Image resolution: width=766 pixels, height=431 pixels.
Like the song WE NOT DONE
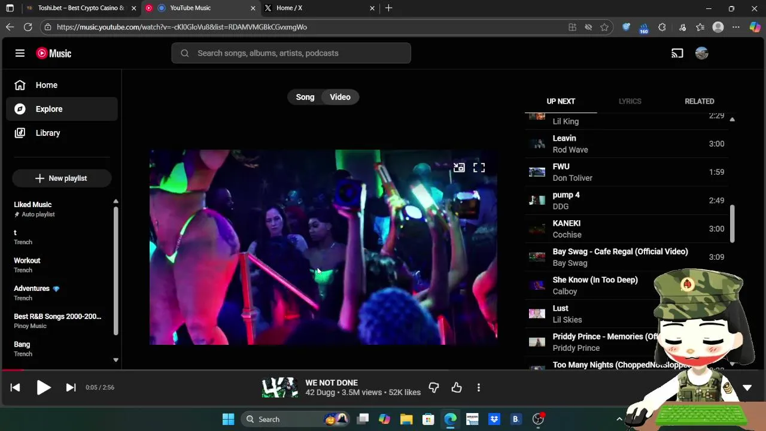point(457,388)
